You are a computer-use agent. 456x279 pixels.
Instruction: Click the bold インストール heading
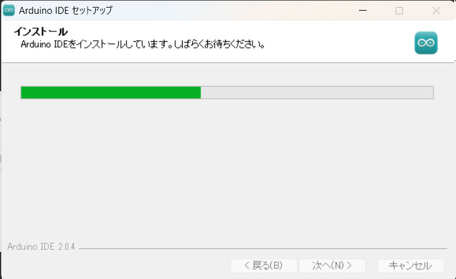pos(41,31)
